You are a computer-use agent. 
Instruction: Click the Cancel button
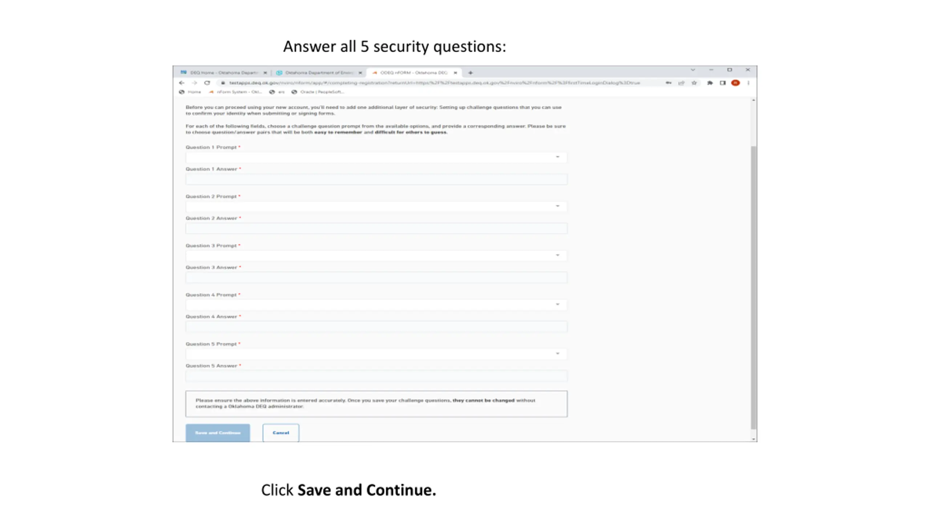[x=281, y=433]
